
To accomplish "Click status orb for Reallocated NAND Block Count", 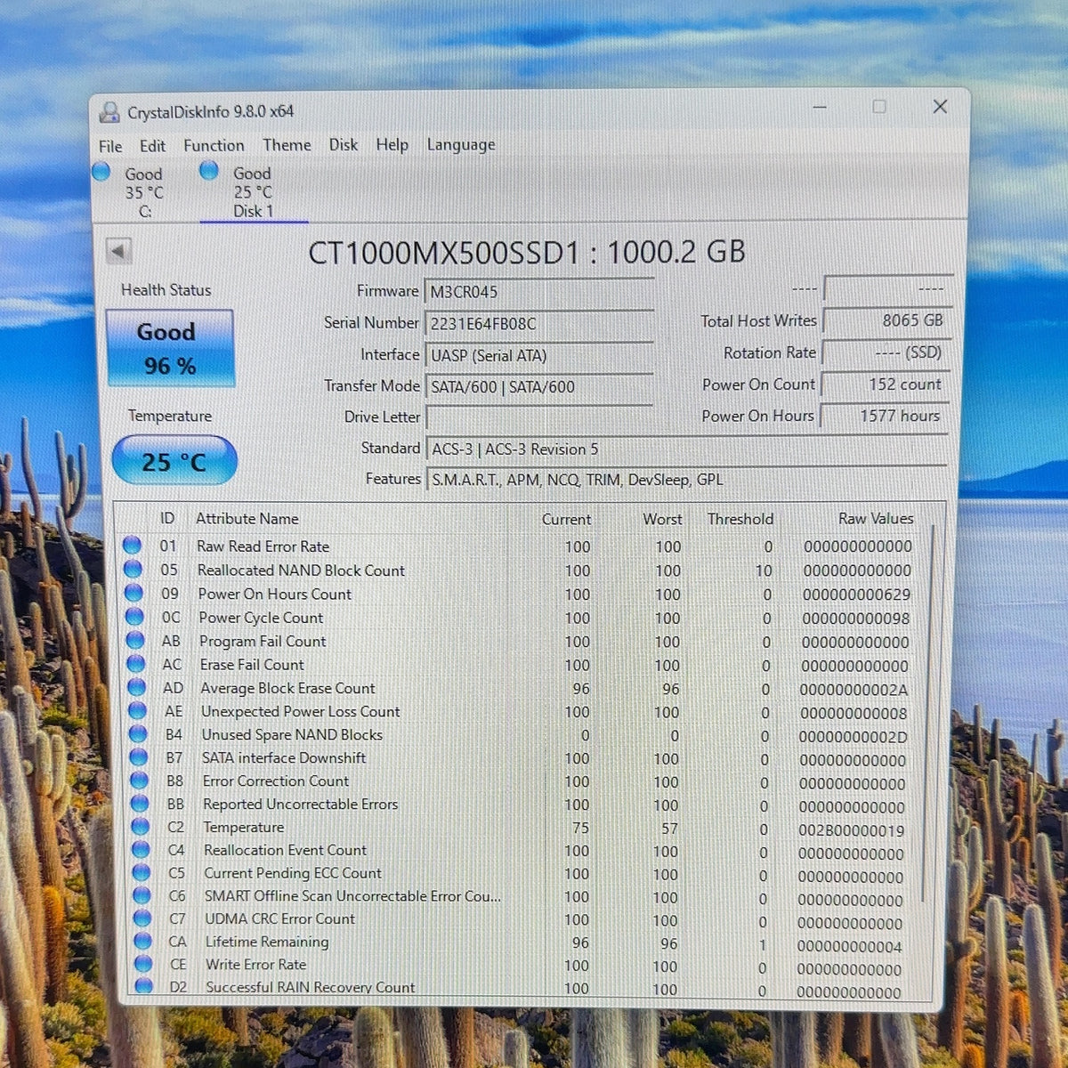I will [133, 569].
